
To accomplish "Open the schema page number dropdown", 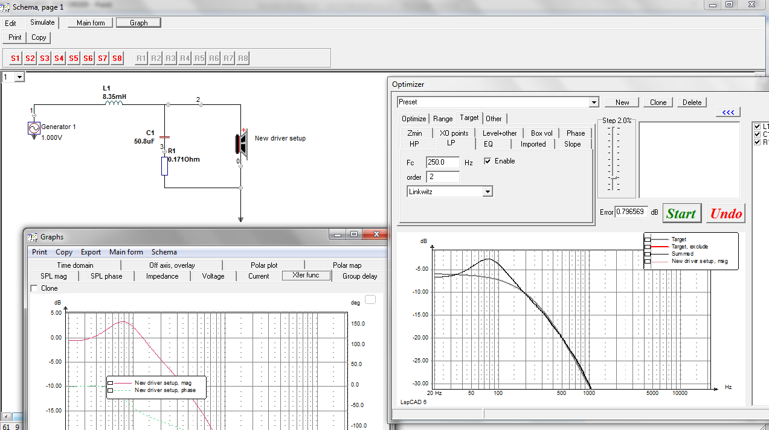I will pyautogui.click(x=19, y=77).
